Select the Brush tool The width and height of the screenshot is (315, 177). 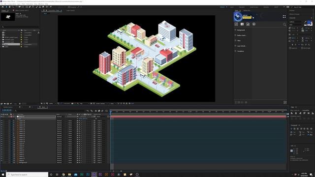(37, 7)
